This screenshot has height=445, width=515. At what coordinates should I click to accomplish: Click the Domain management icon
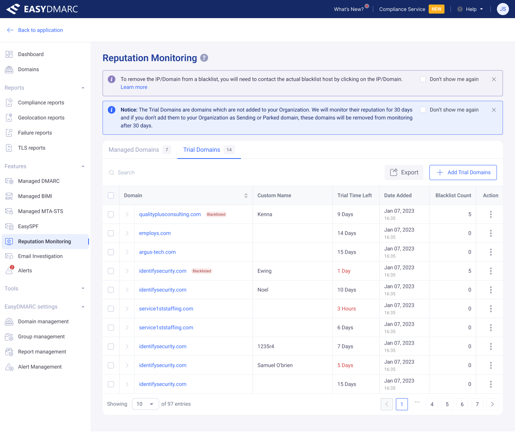(x=9, y=322)
